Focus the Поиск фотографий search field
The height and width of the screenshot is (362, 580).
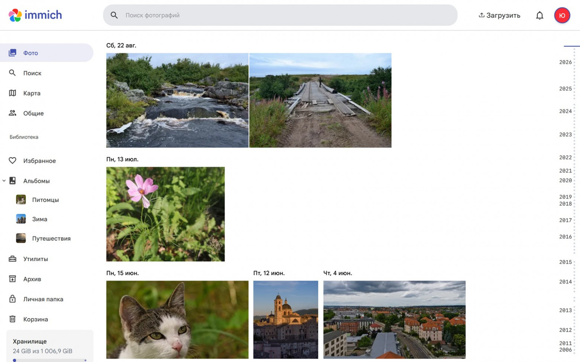(280, 15)
